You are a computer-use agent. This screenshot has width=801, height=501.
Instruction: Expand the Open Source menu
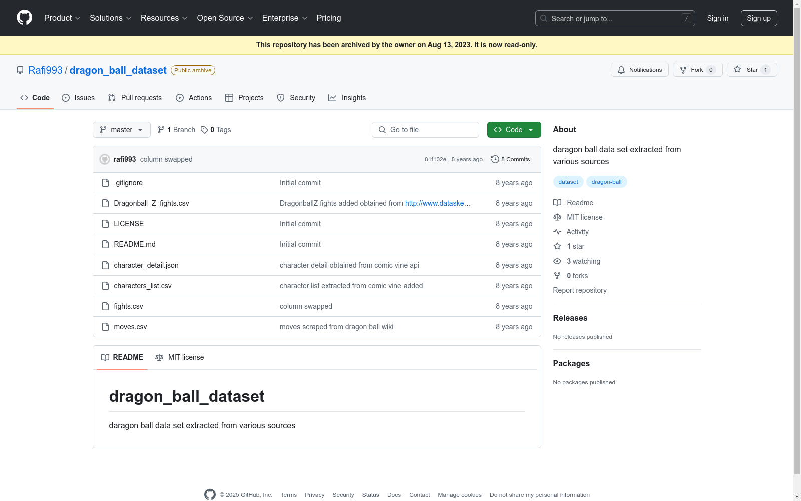[225, 18]
